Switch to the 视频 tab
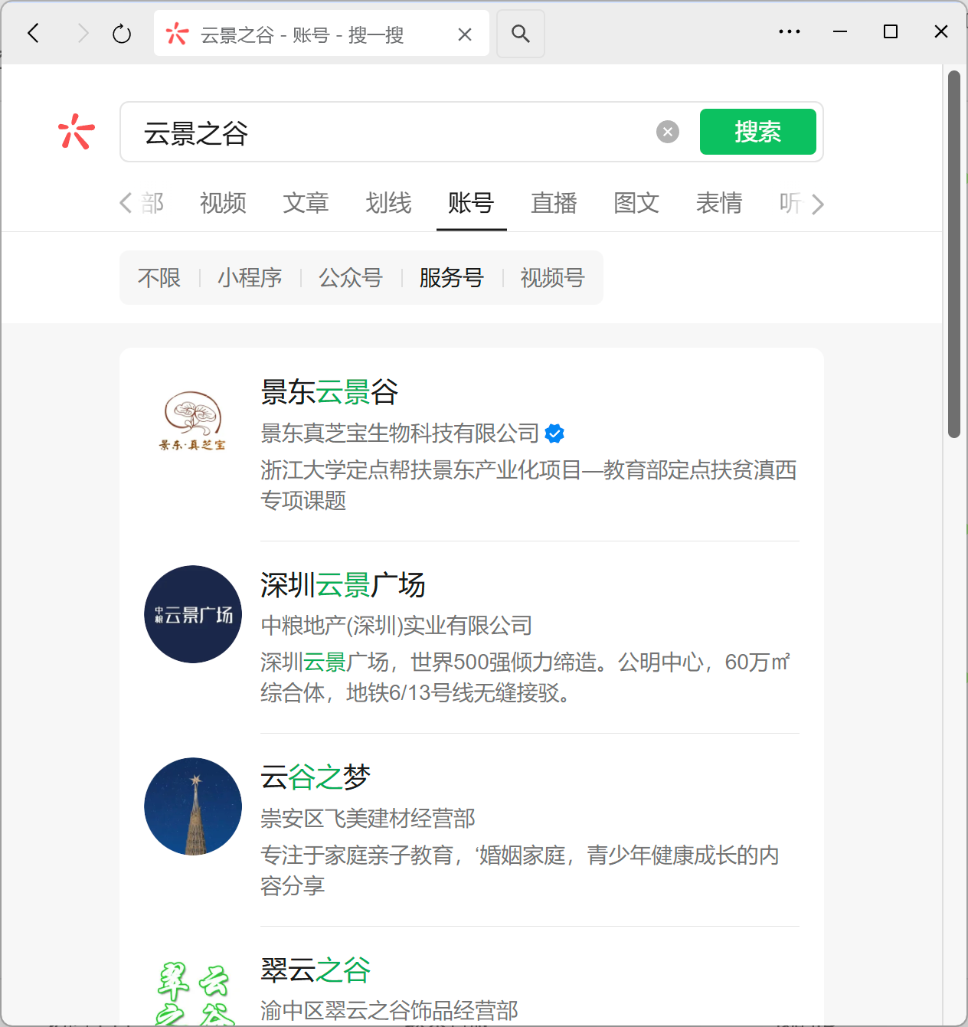The width and height of the screenshot is (968, 1027). 223,203
